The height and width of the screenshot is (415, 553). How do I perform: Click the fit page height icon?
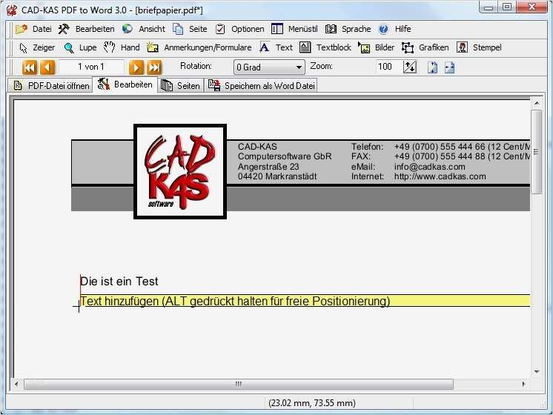pyautogui.click(x=432, y=67)
